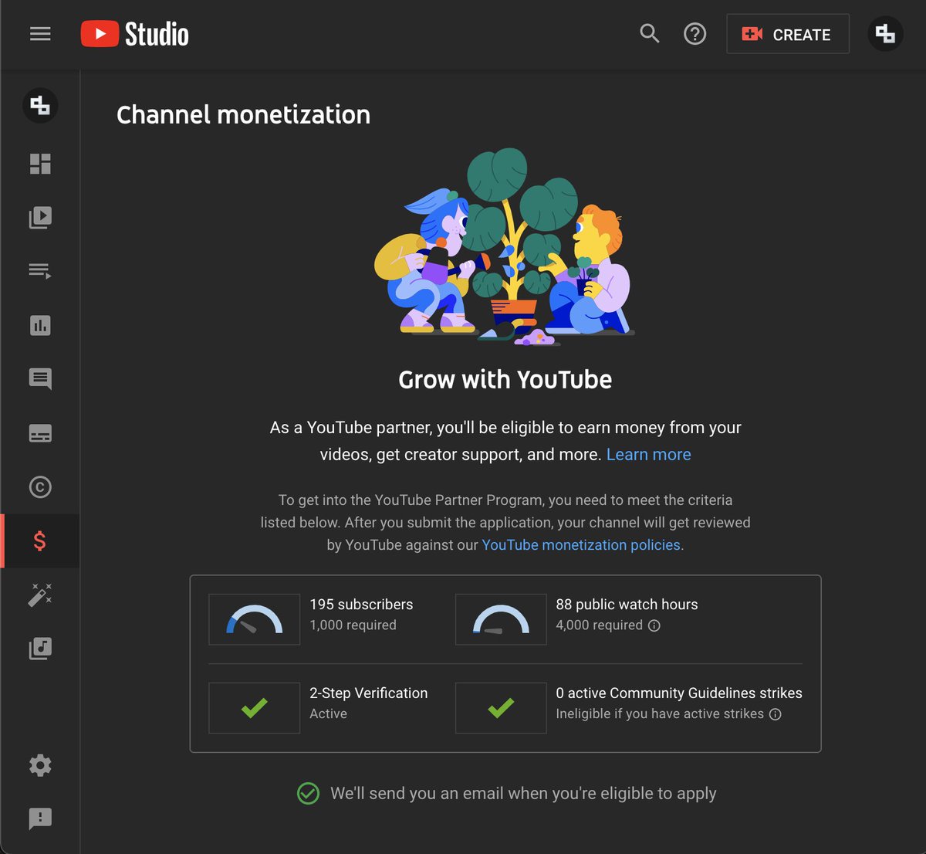926x854 pixels.
Task: Open Settings gear in sidebar
Action: 40,765
